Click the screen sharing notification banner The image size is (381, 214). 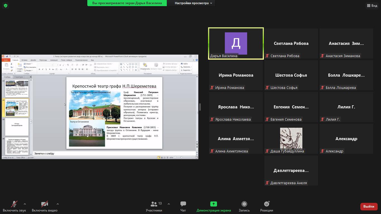coord(127,3)
